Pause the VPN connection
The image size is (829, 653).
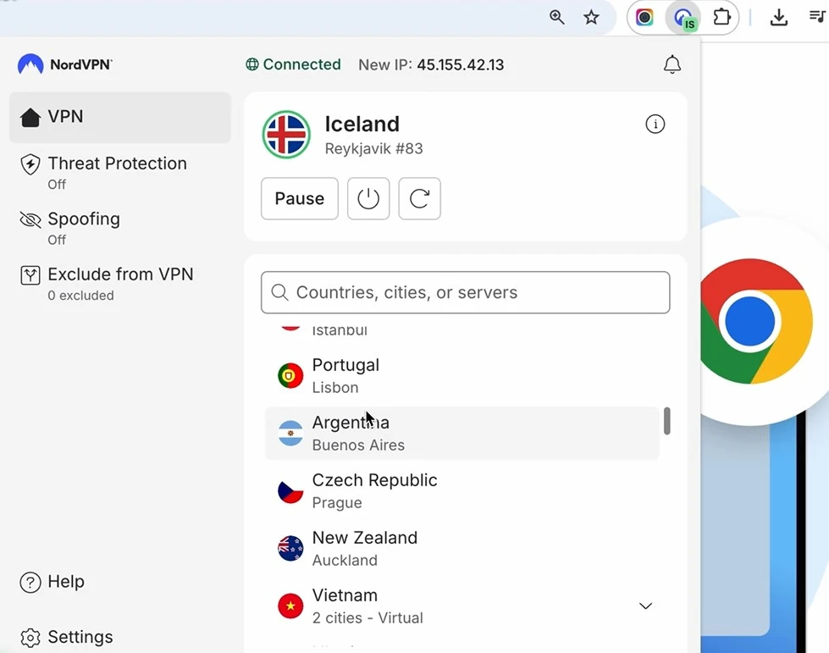(x=299, y=198)
